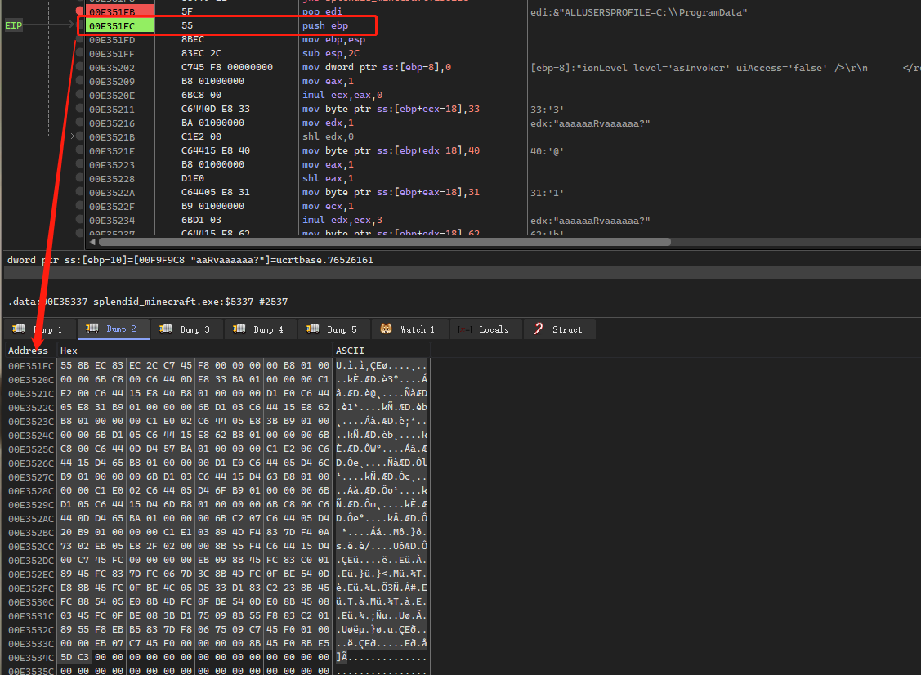921x675 pixels.
Task: Select the EIP label in the margin
Action: 14,25
